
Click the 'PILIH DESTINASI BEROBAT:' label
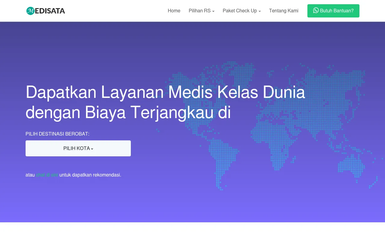pos(57,134)
